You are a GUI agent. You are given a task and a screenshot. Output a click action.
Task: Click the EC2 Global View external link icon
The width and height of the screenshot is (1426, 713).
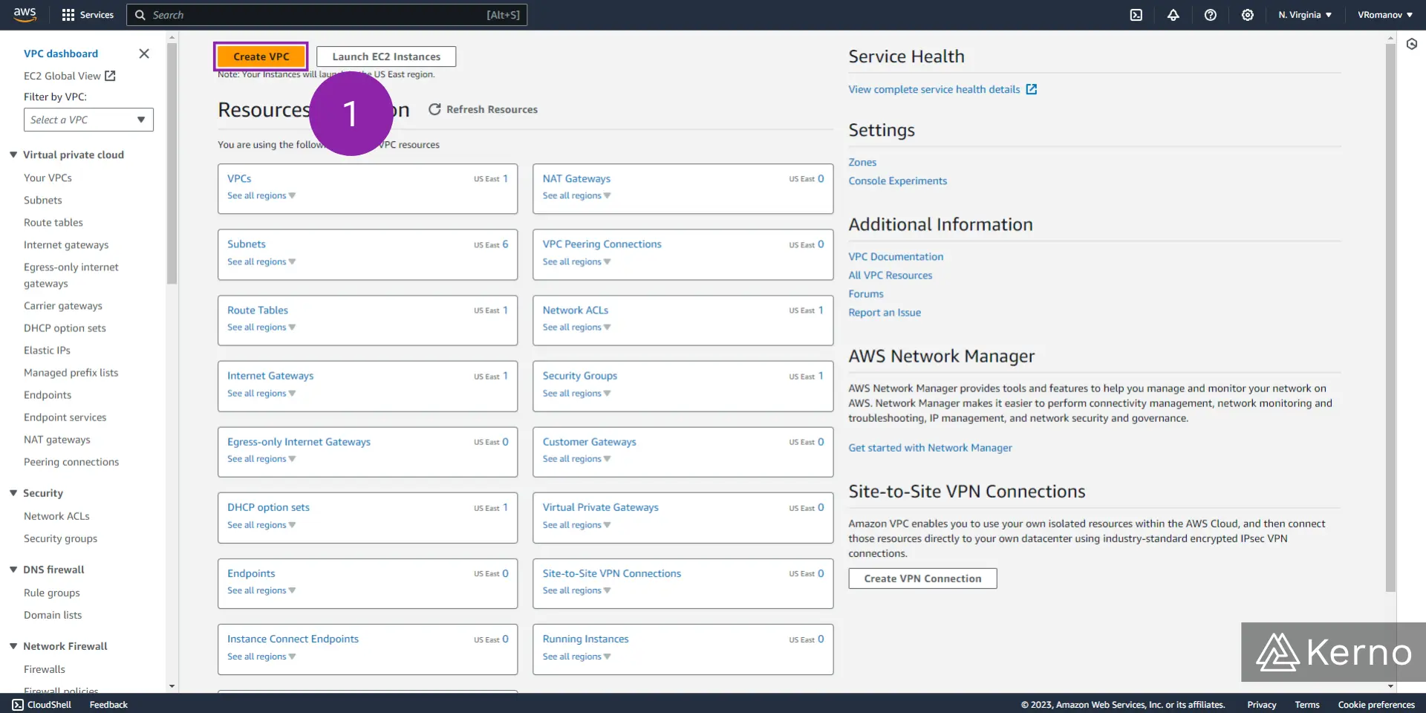[x=111, y=76]
